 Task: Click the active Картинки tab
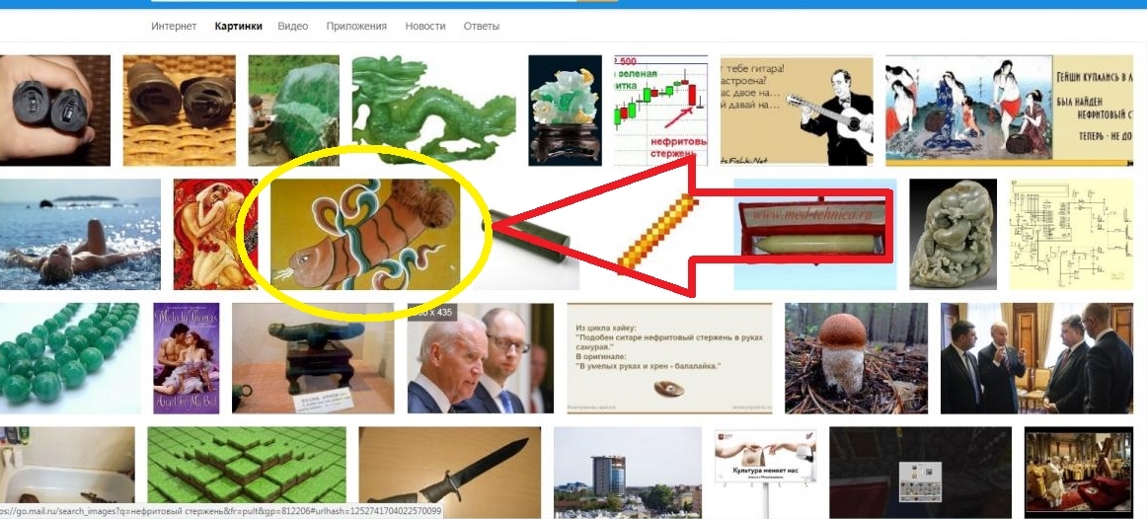238,27
